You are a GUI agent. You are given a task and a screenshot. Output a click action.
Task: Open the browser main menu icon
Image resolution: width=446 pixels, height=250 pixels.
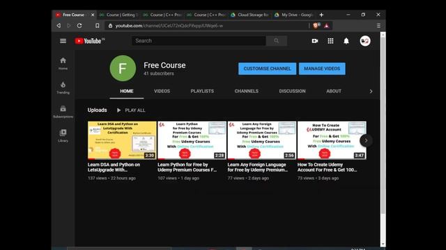tap(378, 26)
